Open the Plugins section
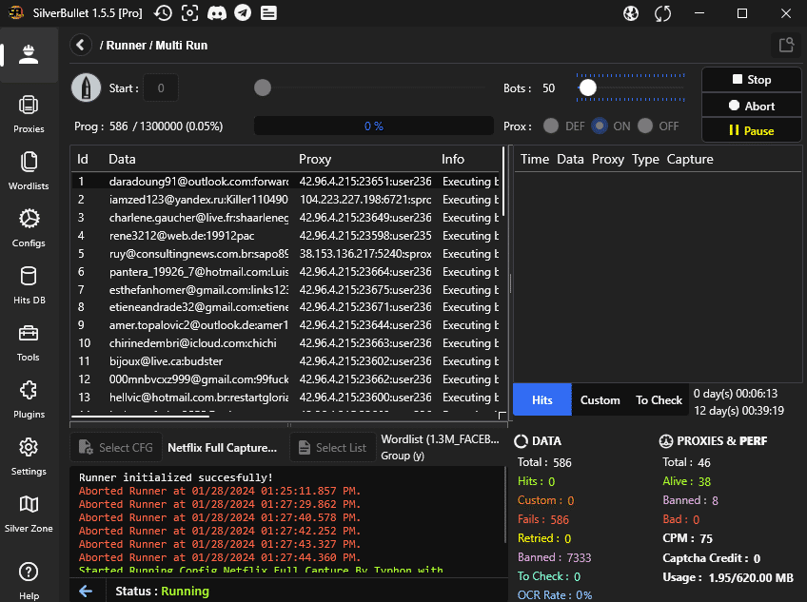 click(29, 398)
